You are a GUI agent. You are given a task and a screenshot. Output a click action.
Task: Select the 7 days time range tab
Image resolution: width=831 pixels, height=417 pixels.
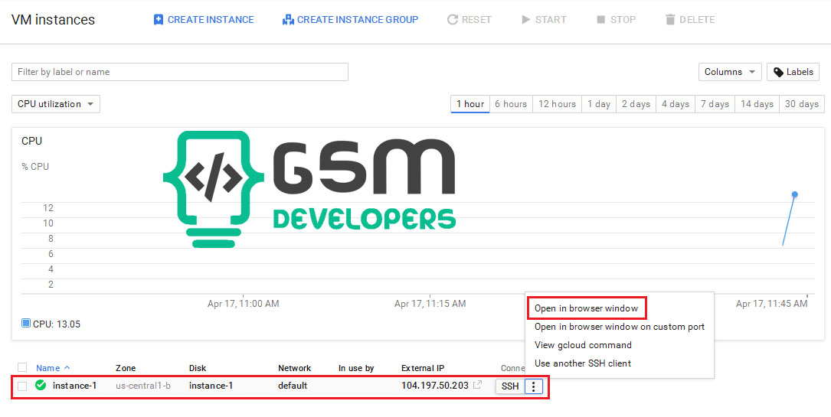(715, 104)
